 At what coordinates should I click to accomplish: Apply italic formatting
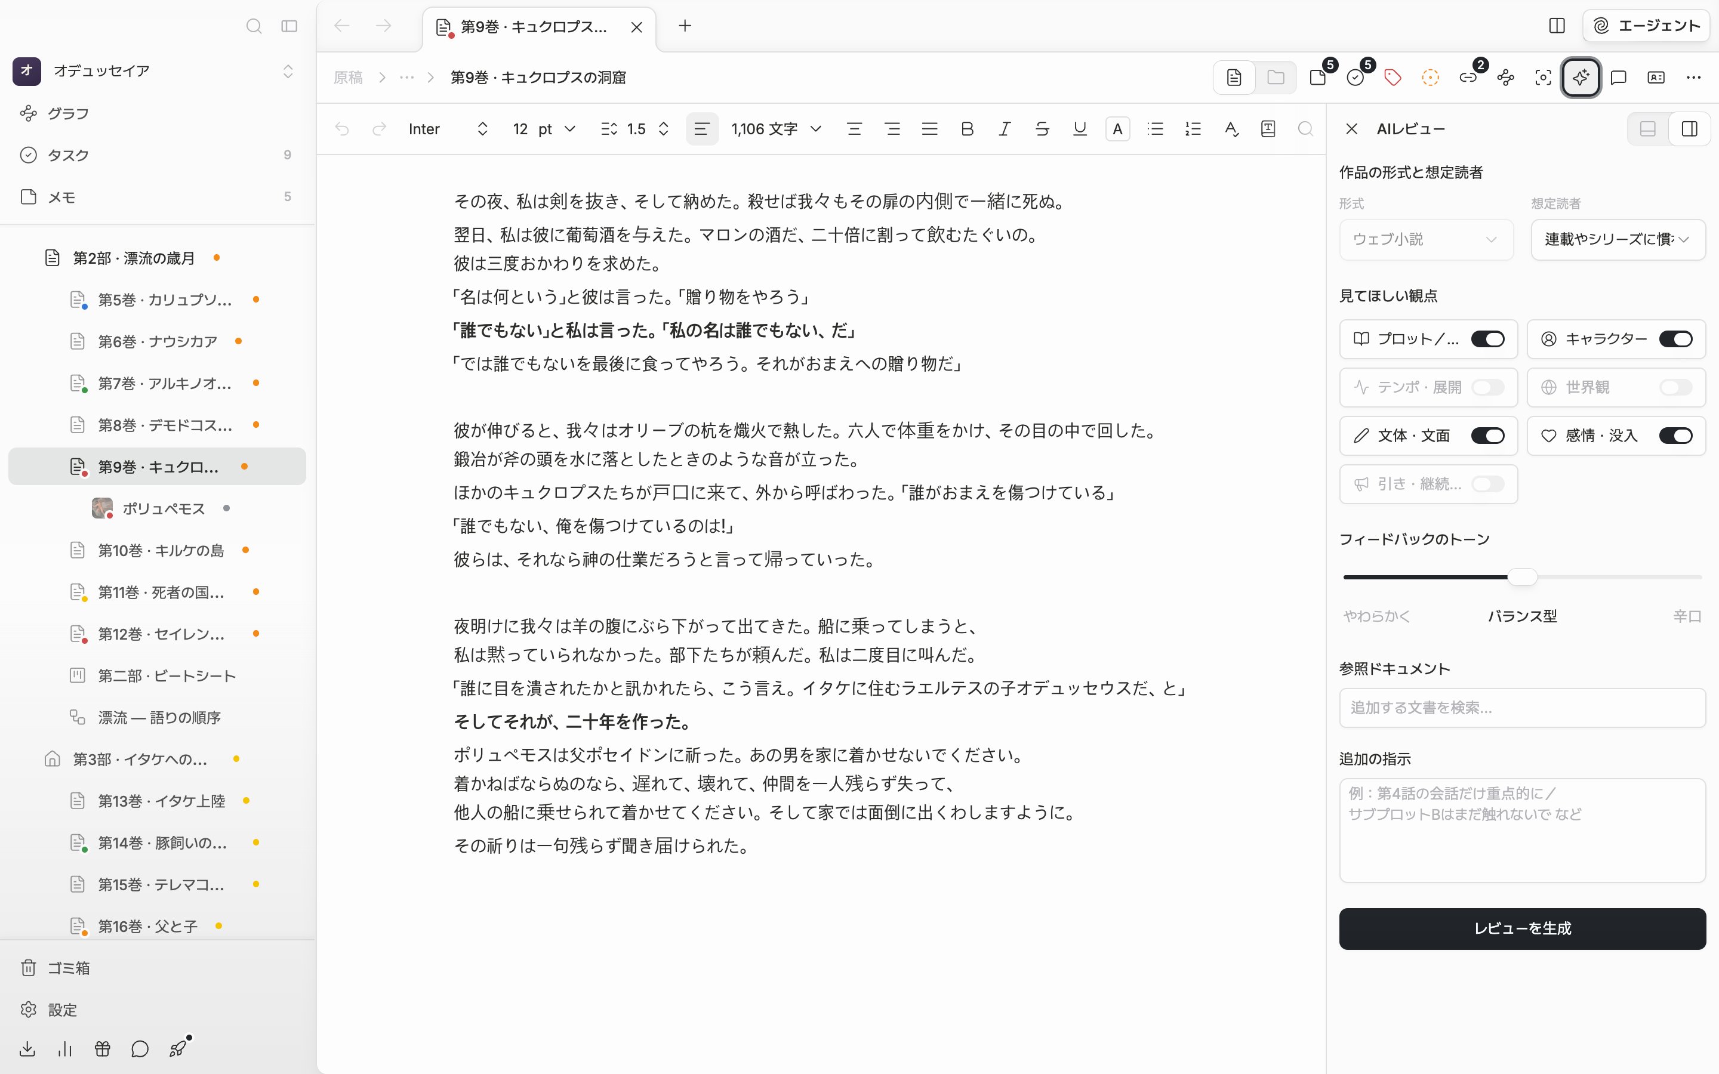pyautogui.click(x=1005, y=128)
